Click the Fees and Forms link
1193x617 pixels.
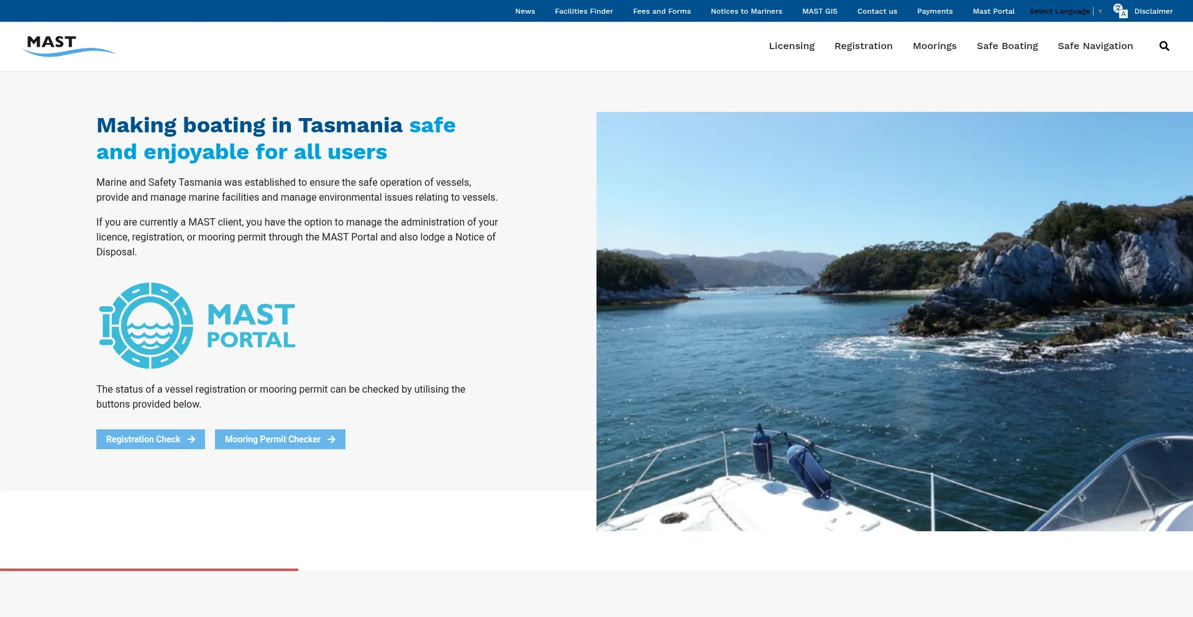tap(662, 11)
